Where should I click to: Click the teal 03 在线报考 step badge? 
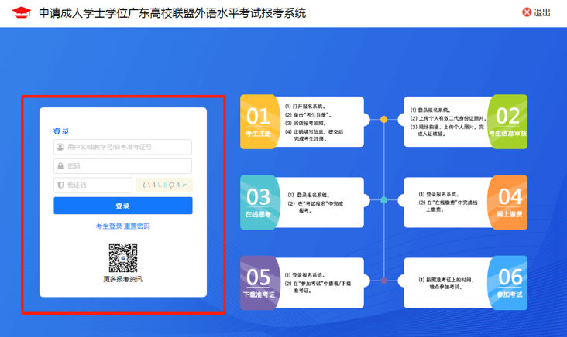pyautogui.click(x=258, y=203)
